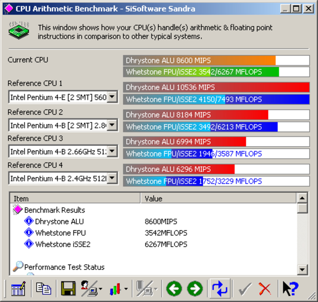Open the Reference CPU 4 dropdown
Screen dimensions: 318x302
pos(112,178)
